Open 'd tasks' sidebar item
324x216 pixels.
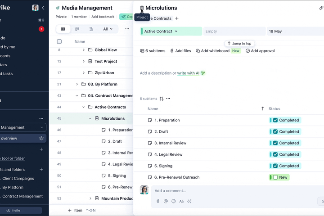tap(6, 74)
